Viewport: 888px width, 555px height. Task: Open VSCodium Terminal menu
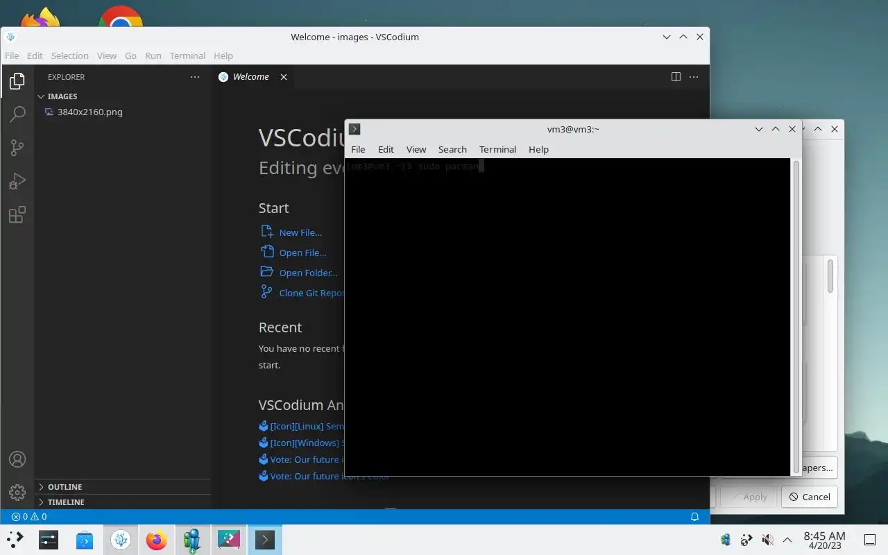coord(187,55)
